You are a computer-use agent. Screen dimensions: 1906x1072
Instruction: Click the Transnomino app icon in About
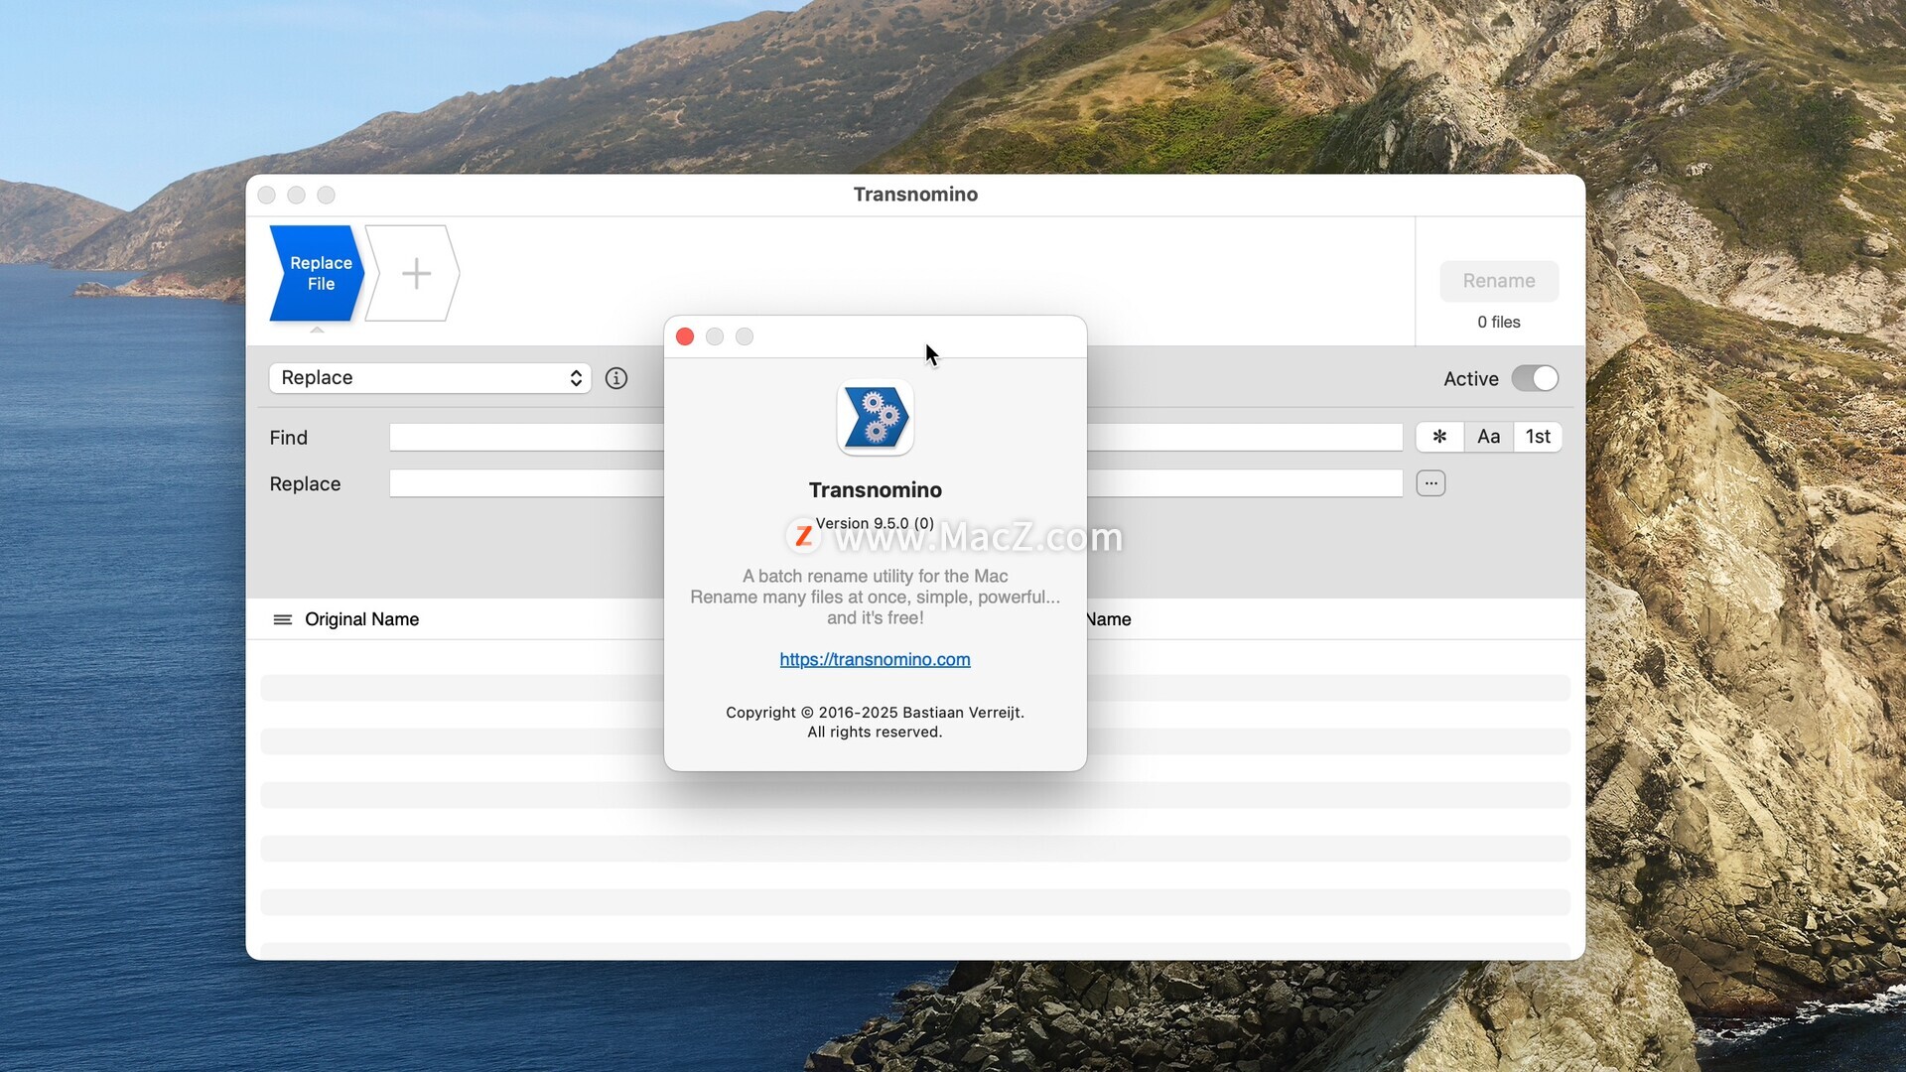876,417
